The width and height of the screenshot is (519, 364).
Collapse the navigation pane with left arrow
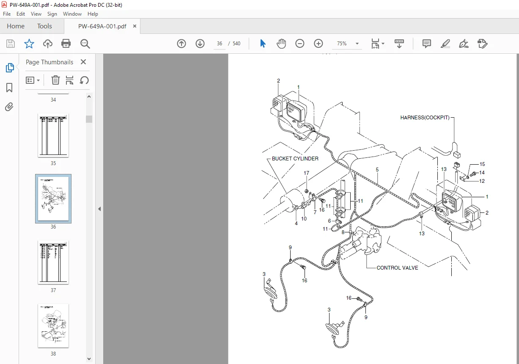pyautogui.click(x=99, y=209)
